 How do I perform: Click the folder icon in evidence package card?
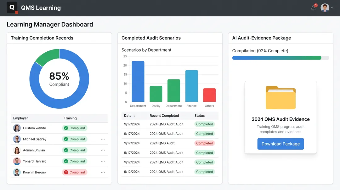pyautogui.click(x=280, y=97)
